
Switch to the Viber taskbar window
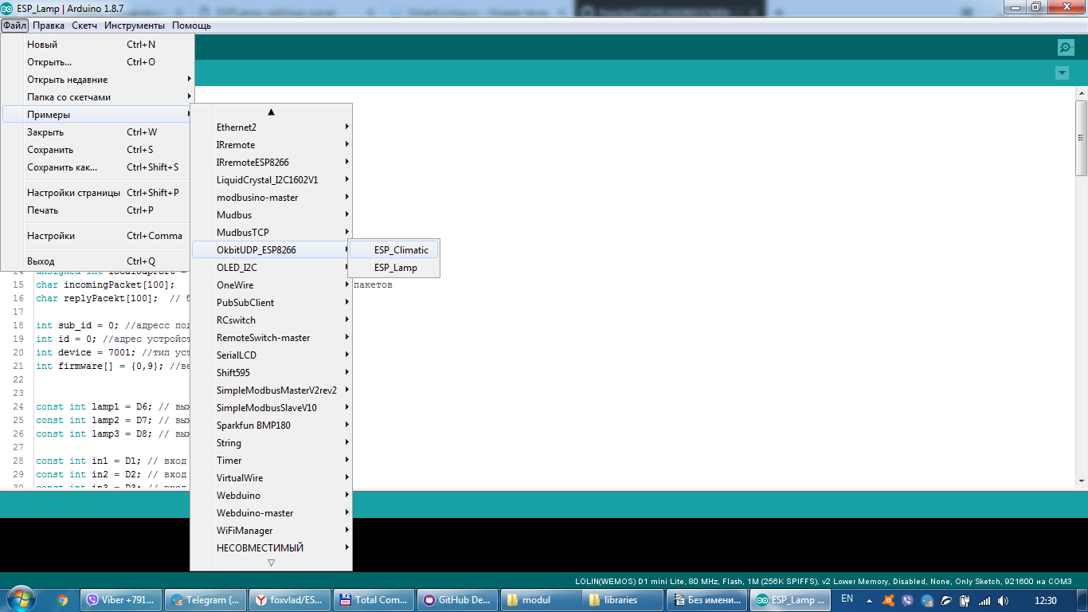(x=122, y=600)
